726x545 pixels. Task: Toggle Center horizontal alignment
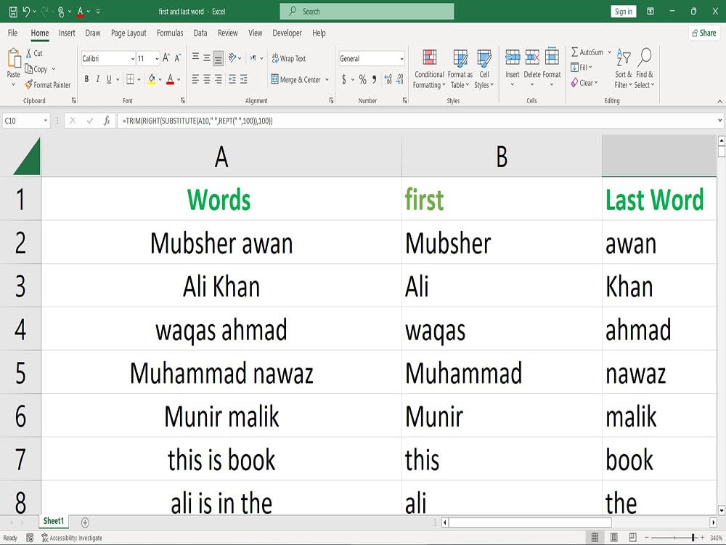pos(206,80)
